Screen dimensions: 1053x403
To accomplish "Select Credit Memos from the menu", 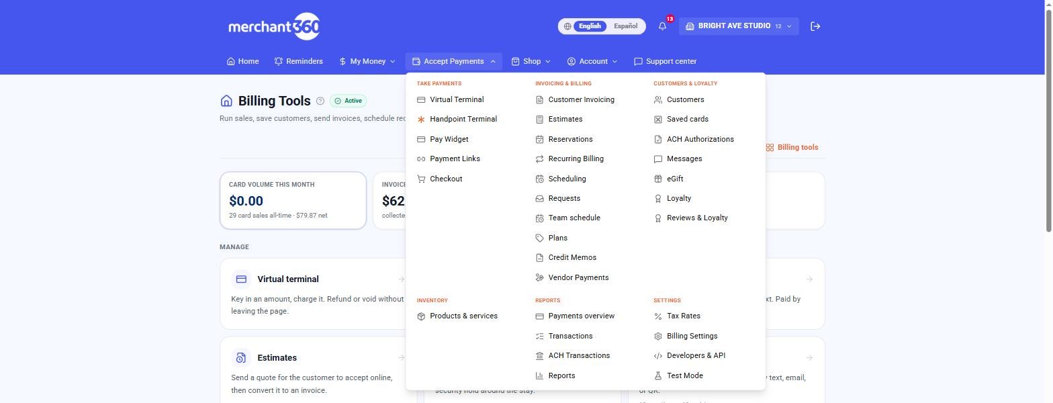I will pos(572,257).
